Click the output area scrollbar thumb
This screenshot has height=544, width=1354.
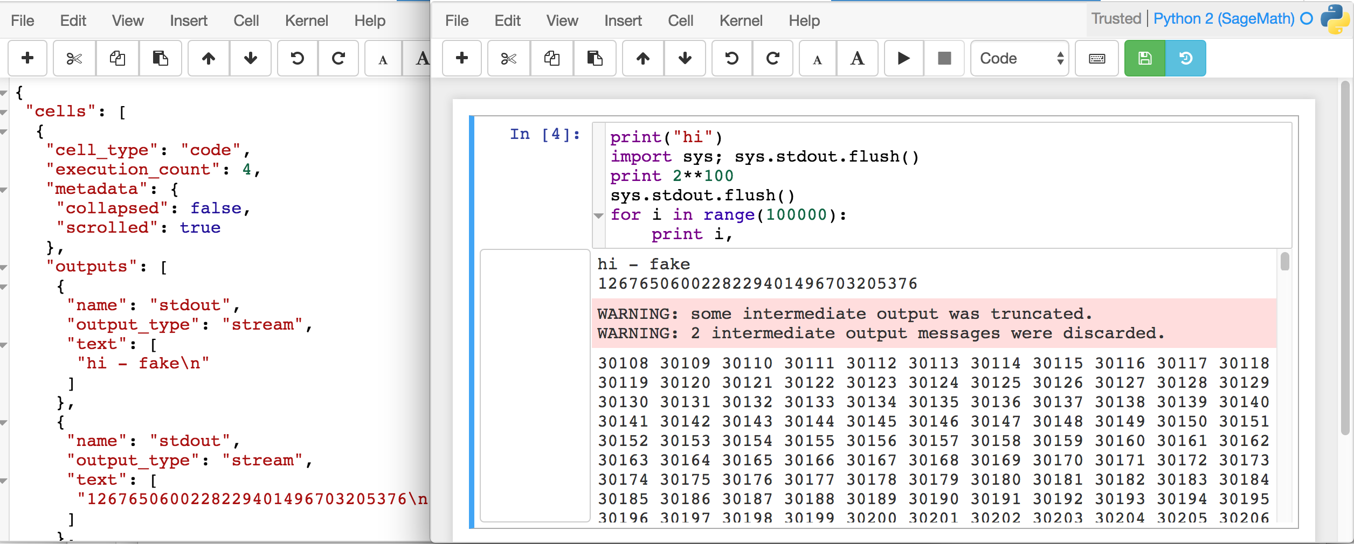(x=1285, y=262)
